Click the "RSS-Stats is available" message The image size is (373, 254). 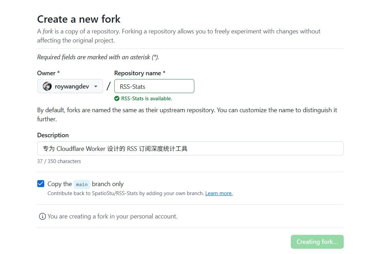(147, 99)
